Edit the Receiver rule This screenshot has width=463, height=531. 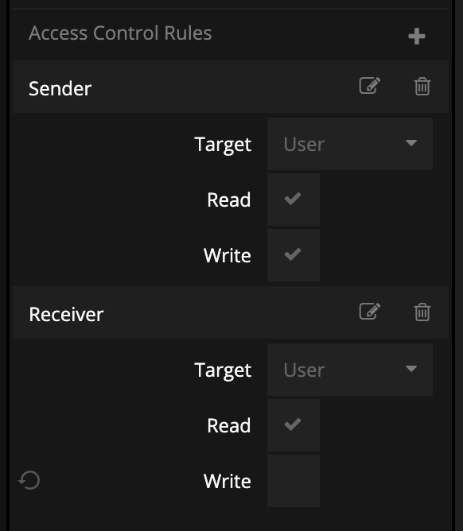tap(370, 312)
